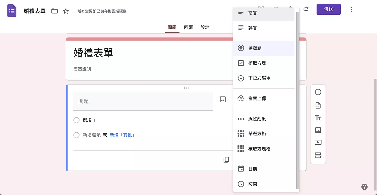The width and height of the screenshot is (377, 195).
Task: Select the 選項 1 radio circle
Action: point(76,120)
